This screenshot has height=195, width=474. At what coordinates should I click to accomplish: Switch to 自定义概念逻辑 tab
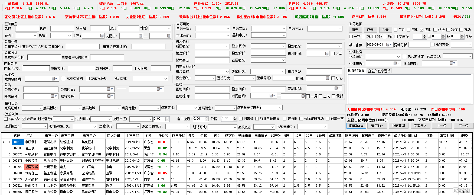click(x=379, y=71)
